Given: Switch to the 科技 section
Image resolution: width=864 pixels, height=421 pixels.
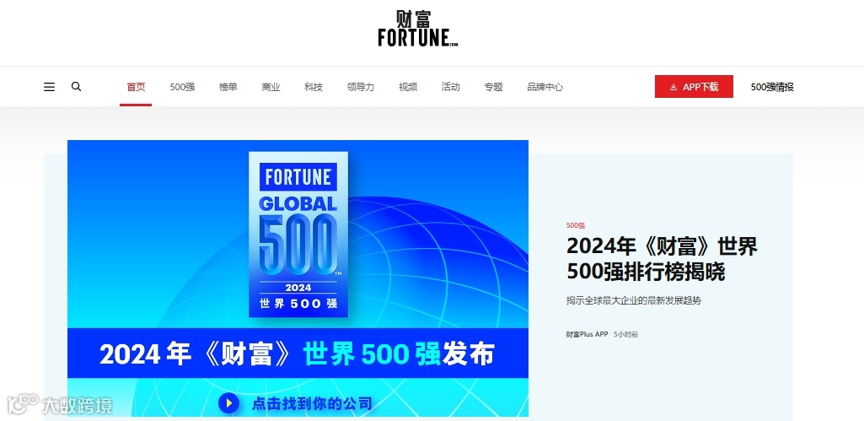Looking at the screenshot, I should point(314,87).
